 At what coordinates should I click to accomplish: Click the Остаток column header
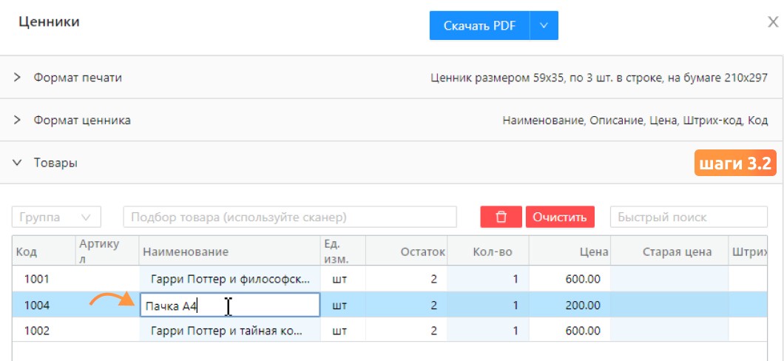pos(407,251)
